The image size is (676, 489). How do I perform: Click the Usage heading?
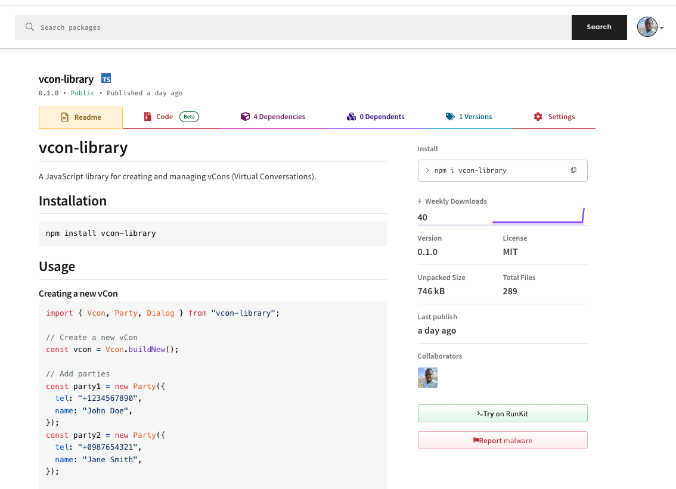tap(57, 266)
